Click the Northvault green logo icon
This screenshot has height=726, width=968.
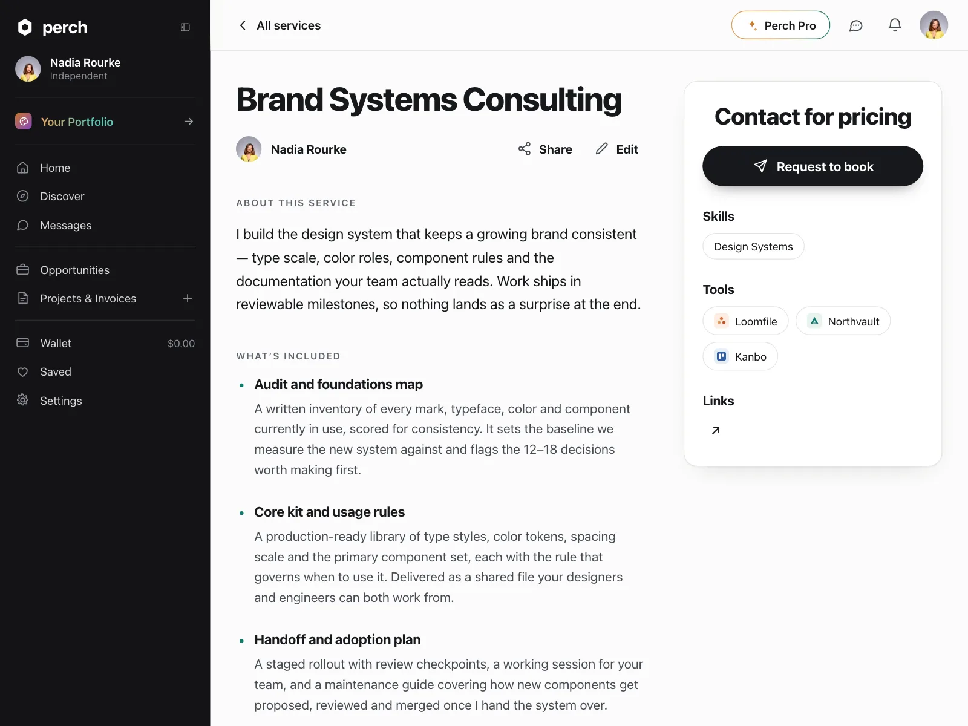pos(814,321)
